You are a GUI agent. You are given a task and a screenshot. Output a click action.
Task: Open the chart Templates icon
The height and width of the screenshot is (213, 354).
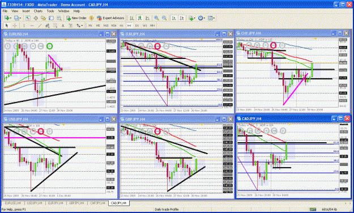coord(210,18)
